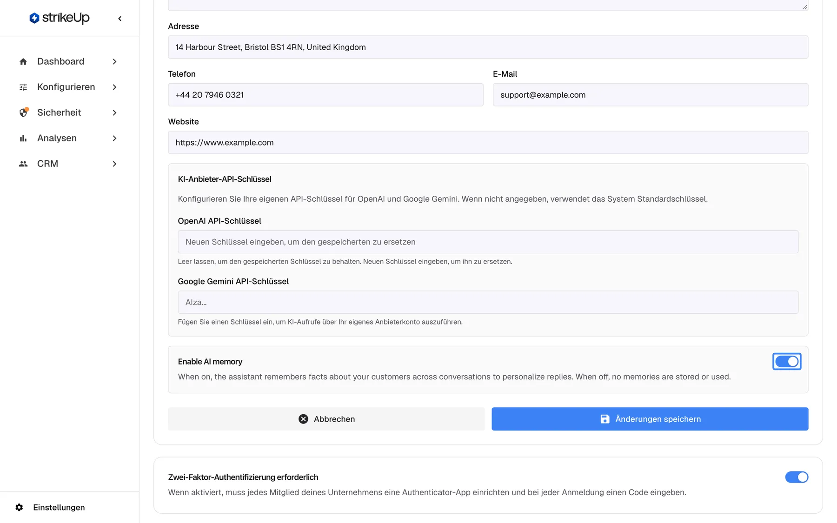Click the Abbrechen button
Image resolution: width=837 pixels, height=523 pixels.
[x=326, y=419]
